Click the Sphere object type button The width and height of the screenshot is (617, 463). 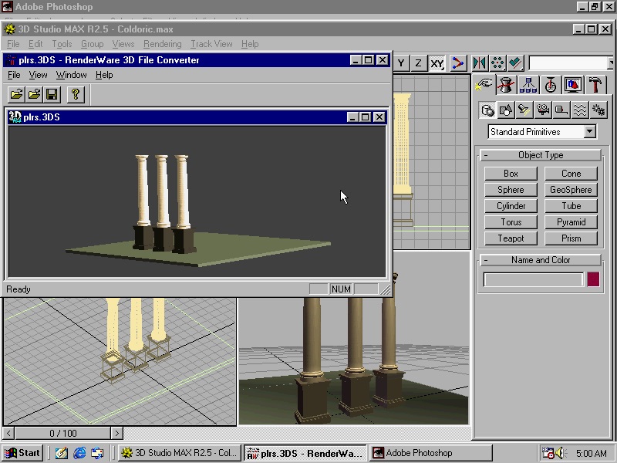point(511,190)
